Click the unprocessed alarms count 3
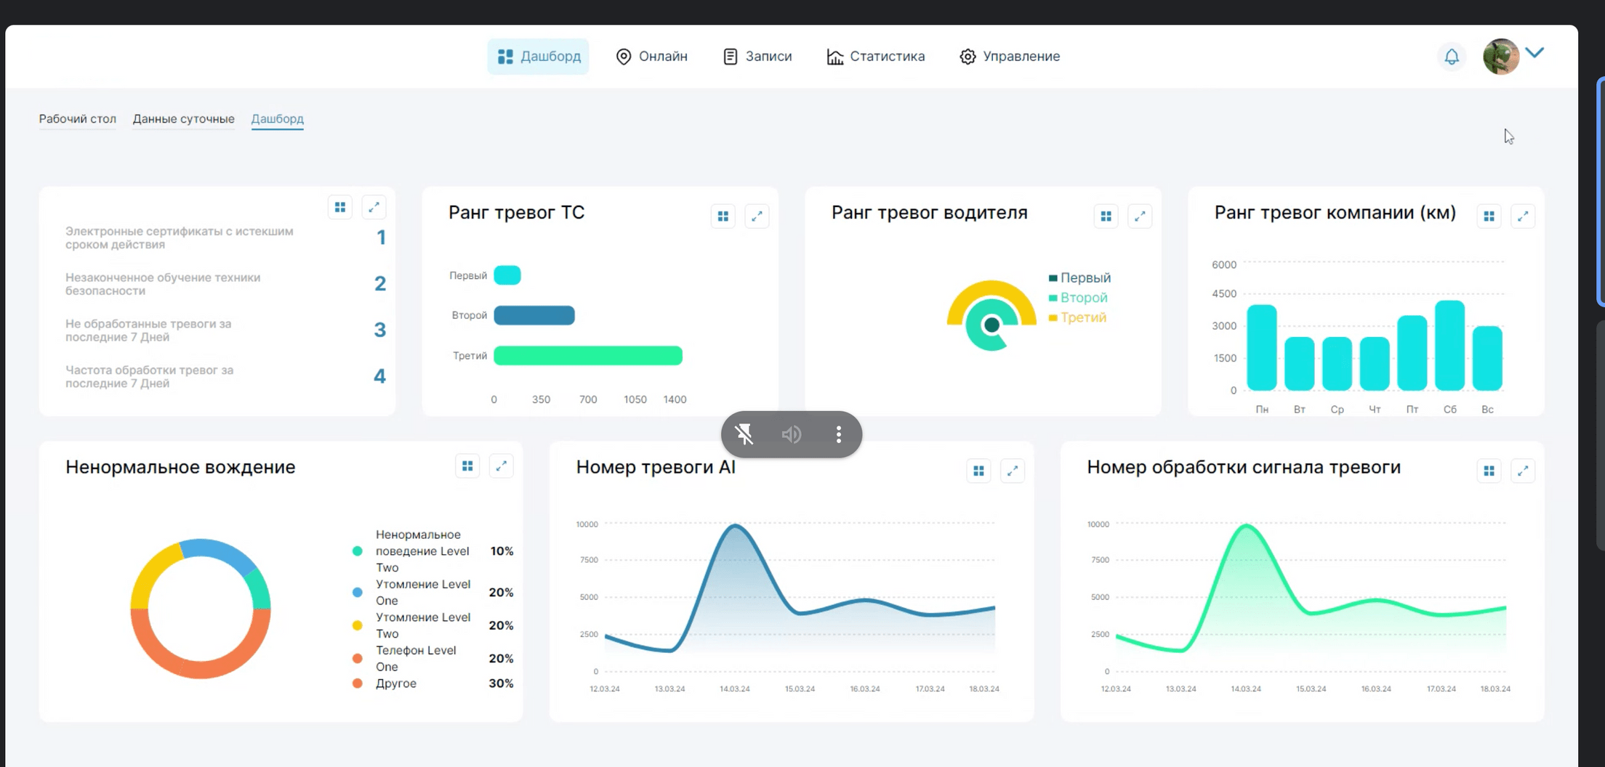The width and height of the screenshot is (1605, 767). [x=380, y=330]
